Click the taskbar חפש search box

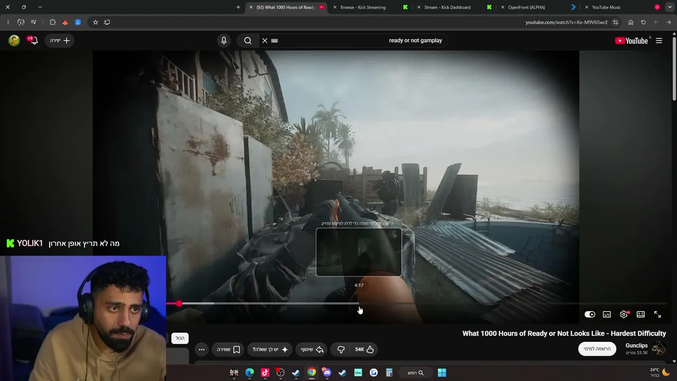point(416,373)
